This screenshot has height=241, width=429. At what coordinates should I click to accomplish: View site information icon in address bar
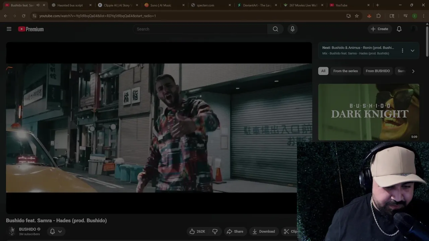34,16
